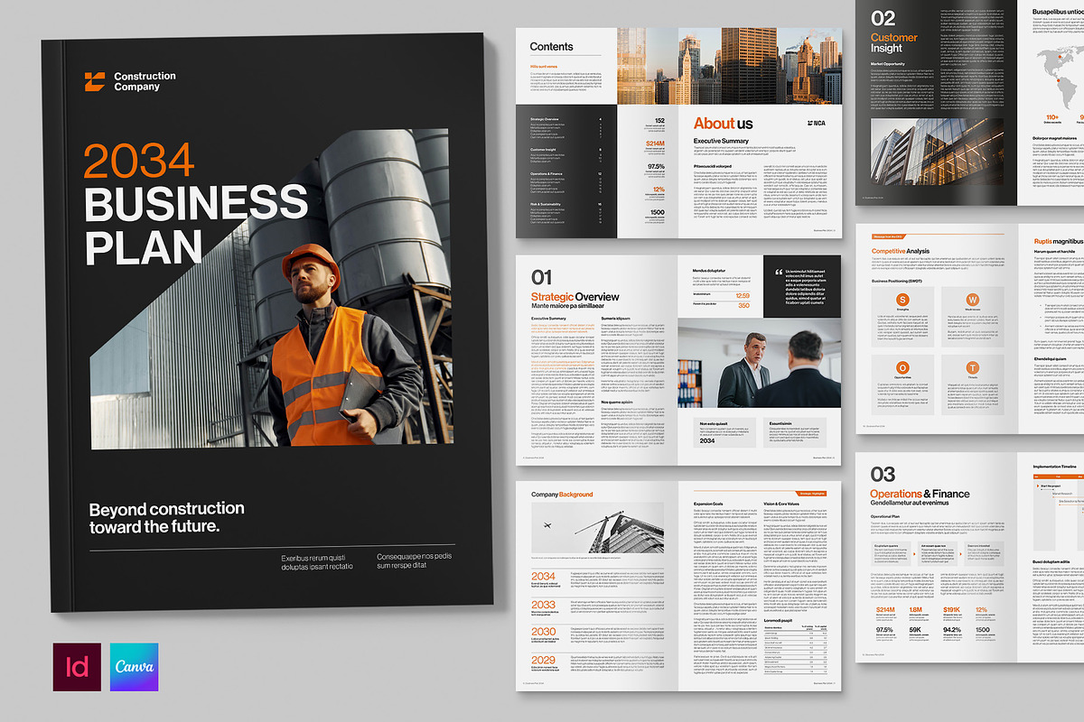
Task: Click the "Company Background" heading
Action: [x=561, y=495]
